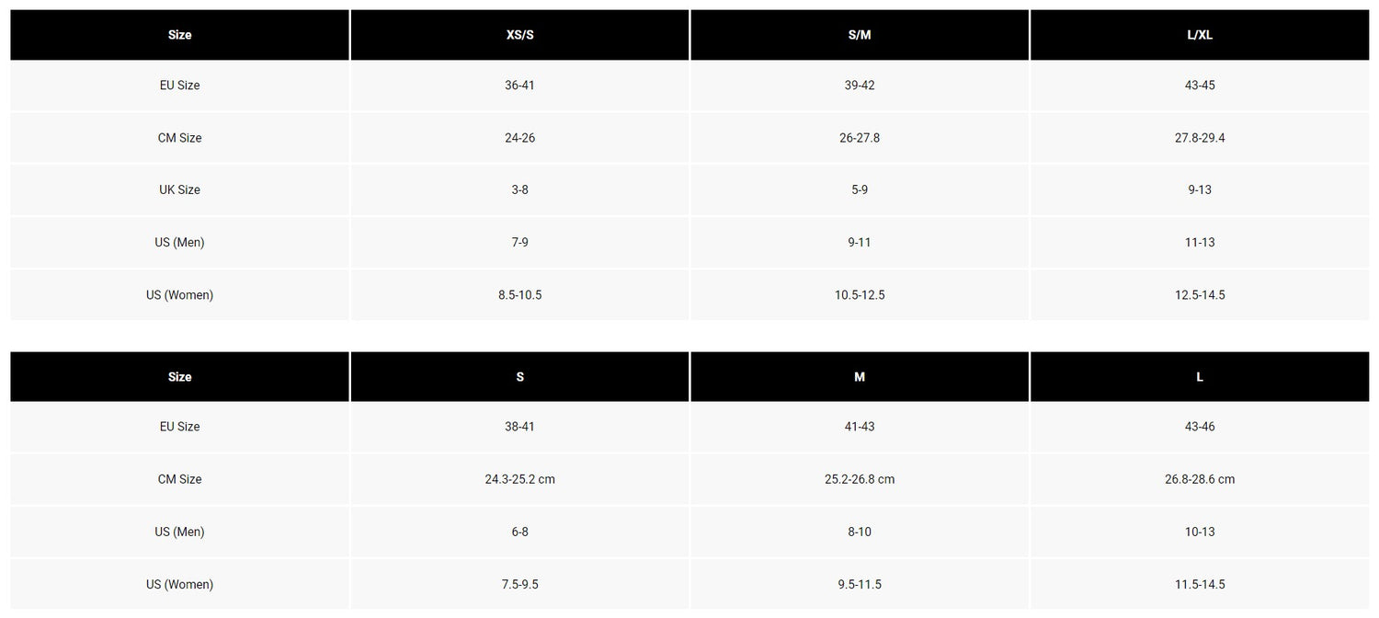Click the 25.2-26.8 cm cell
Image resolution: width=1379 pixels, height=618 pixels.
pyautogui.click(x=860, y=479)
